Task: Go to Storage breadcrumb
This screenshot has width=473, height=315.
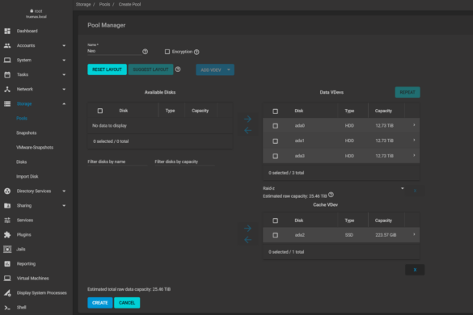Action: pyautogui.click(x=83, y=4)
